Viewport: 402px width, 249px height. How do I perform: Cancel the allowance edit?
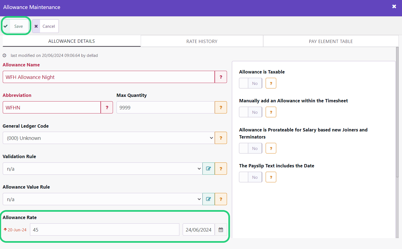click(45, 26)
